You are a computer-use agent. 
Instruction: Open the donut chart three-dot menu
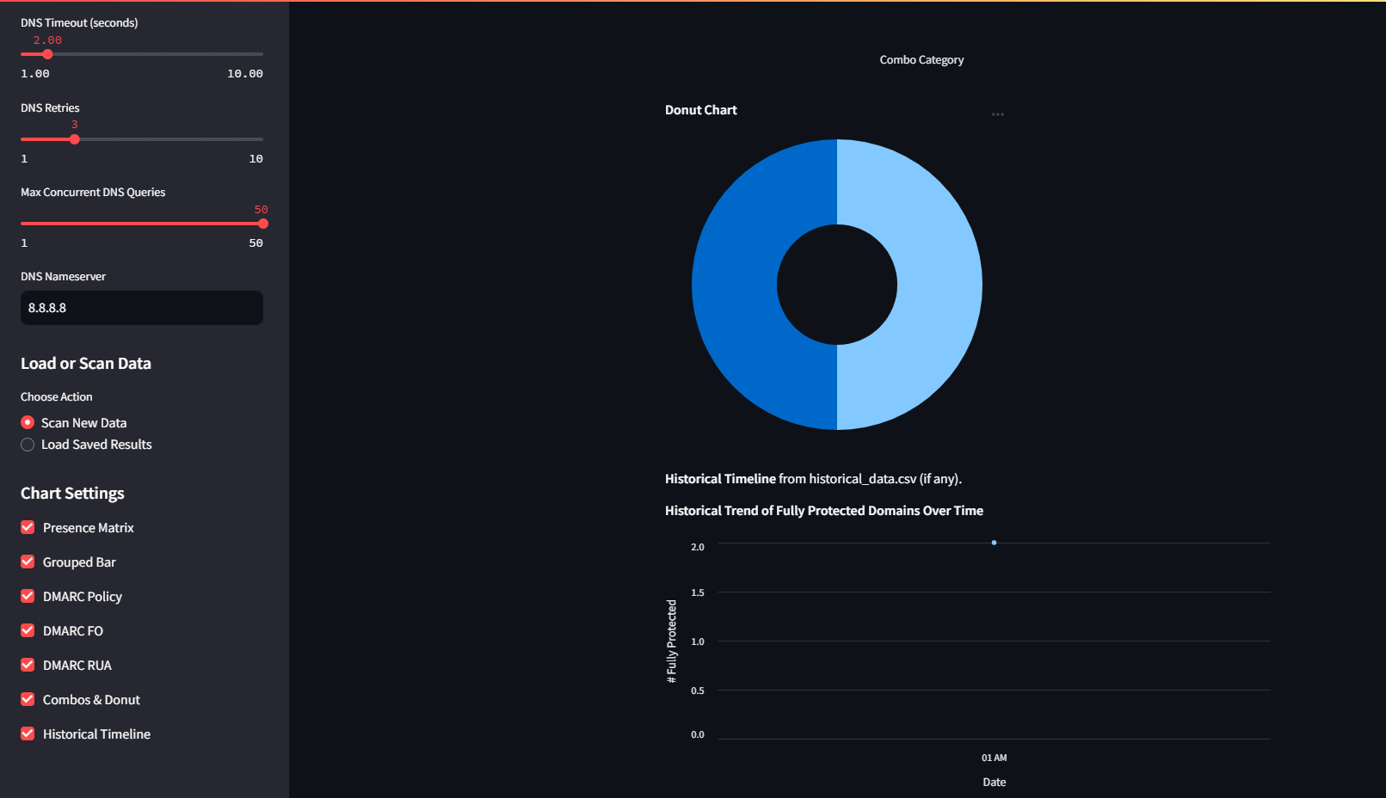pos(997,114)
